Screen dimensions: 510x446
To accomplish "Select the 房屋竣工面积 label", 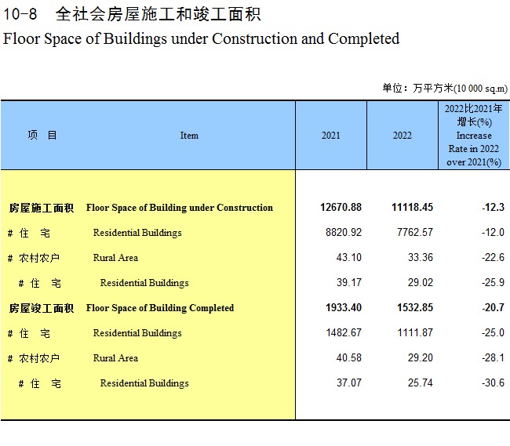I will click(x=42, y=308).
